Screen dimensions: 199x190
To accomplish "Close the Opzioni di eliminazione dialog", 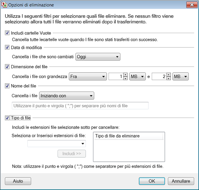I will tap(192, 5).
